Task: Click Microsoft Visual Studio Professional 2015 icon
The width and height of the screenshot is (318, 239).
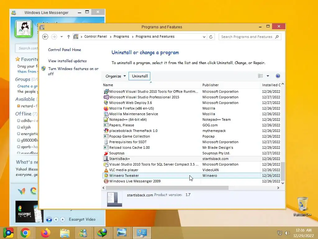Action: click(x=106, y=97)
